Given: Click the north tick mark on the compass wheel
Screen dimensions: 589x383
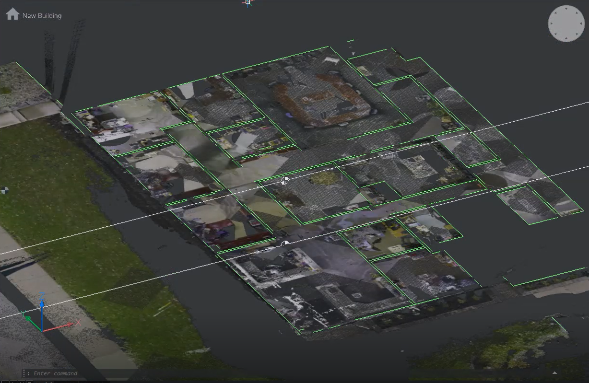Looking at the screenshot, I should point(566,9).
